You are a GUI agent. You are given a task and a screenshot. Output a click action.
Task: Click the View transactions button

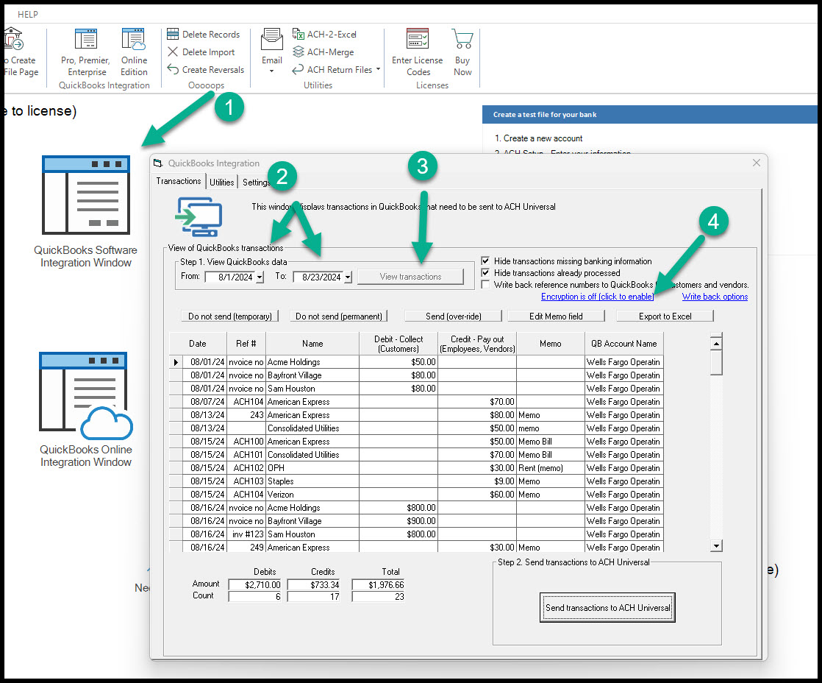tap(410, 277)
